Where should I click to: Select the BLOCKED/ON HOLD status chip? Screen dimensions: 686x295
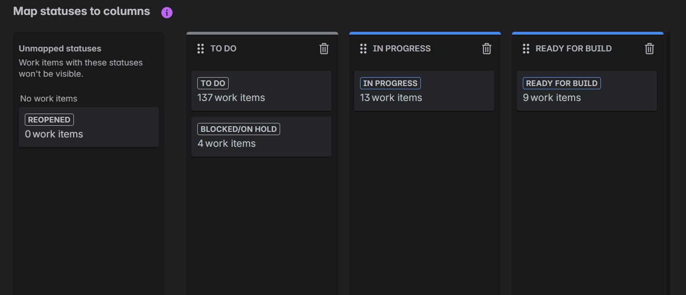(238, 129)
